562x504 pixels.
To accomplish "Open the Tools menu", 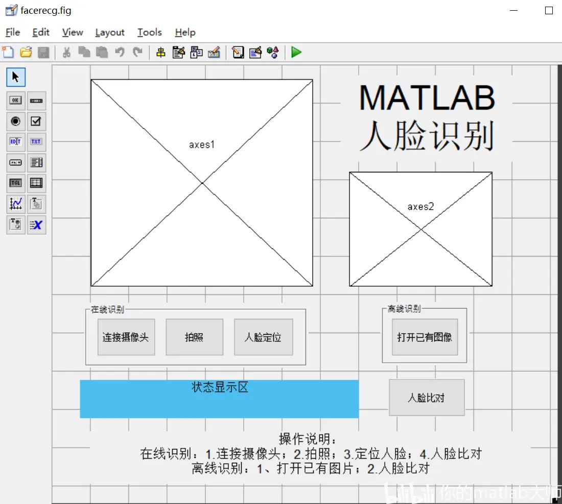I will 150,33.
